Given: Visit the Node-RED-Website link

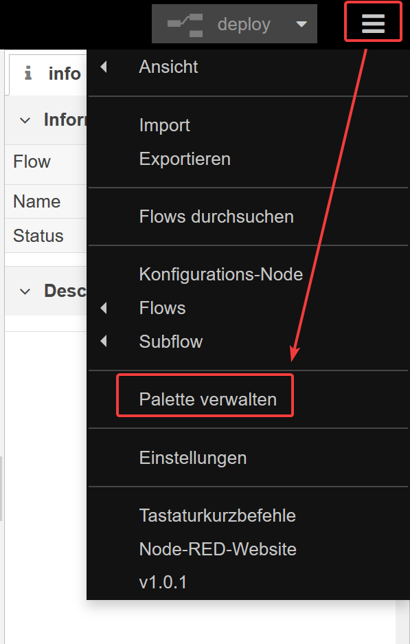Looking at the screenshot, I should (x=218, y=549).
